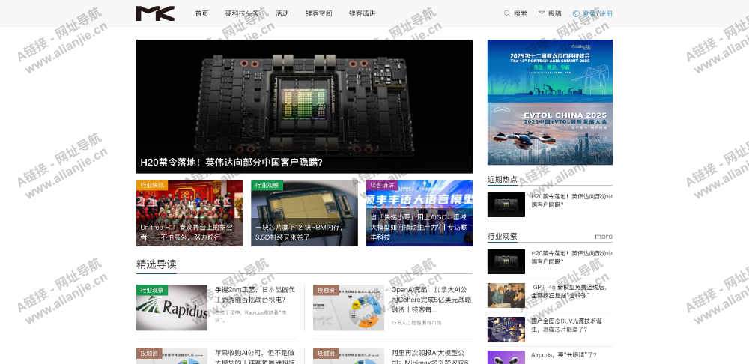Open the Cohere 融资 article chart thumbnail
Screen dimensions: 749x364
(x=349, y=308)
